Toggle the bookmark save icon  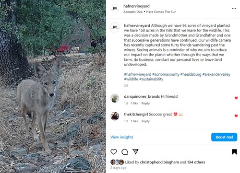click(234, 152)
